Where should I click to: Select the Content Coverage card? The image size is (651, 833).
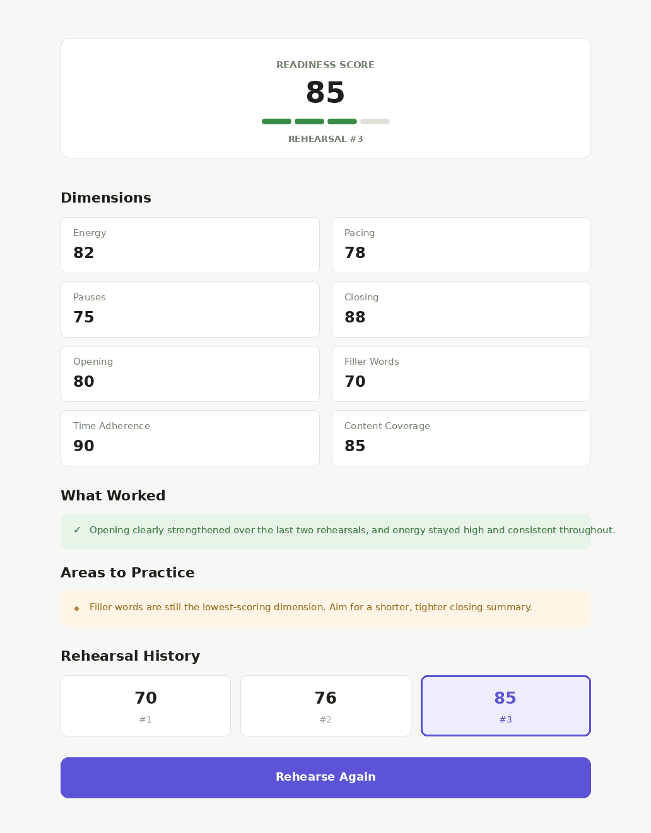point(461,438)
